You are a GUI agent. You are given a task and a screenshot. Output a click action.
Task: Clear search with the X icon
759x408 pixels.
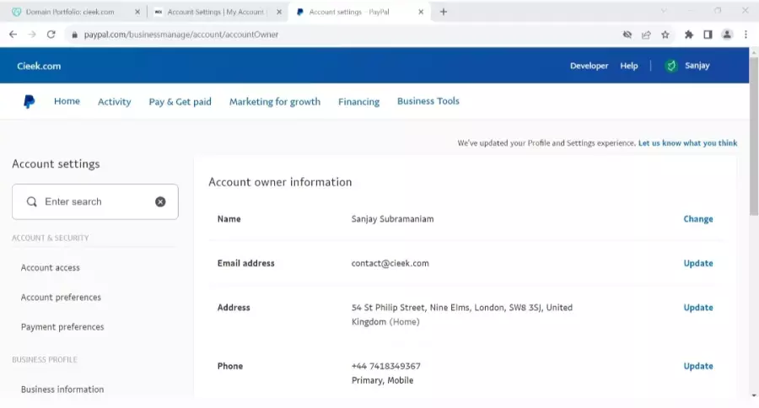[160, 201]
